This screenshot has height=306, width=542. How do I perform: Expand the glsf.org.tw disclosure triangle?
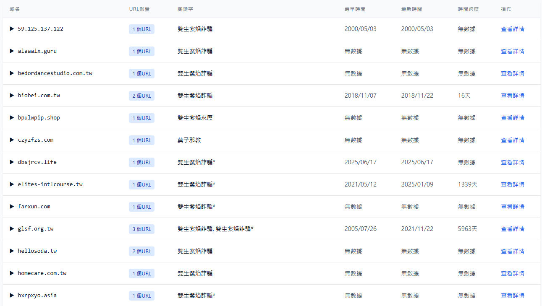click(12, 229)
